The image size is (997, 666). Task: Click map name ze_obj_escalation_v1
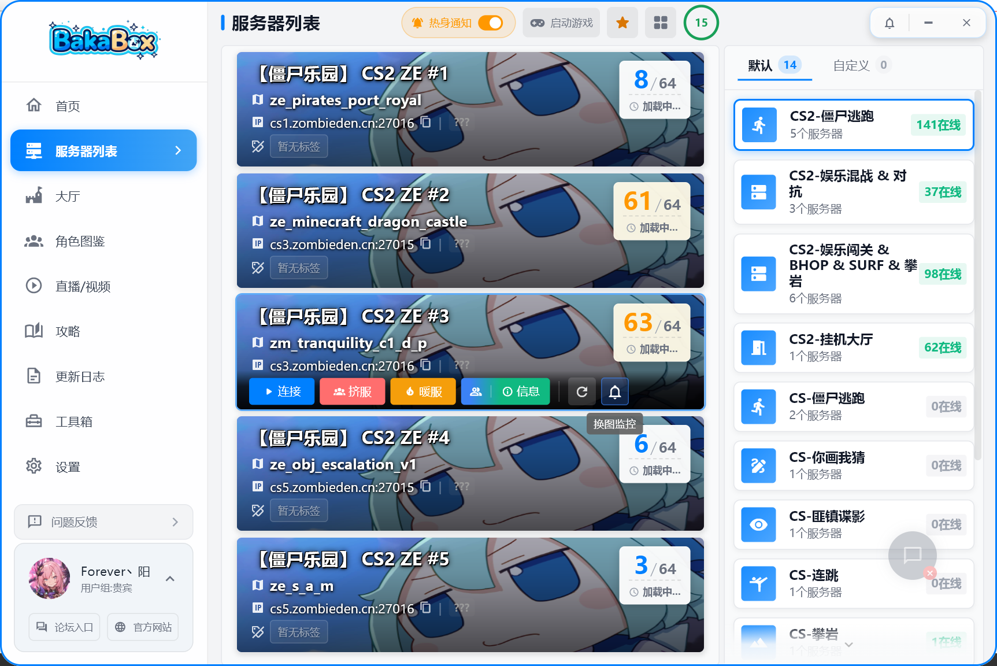pyautogui.click(x=343, y=464)
